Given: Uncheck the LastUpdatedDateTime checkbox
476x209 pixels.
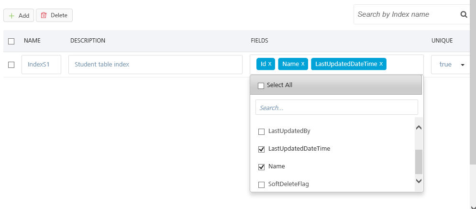Looking at the screenshot, I should (262, 149).
